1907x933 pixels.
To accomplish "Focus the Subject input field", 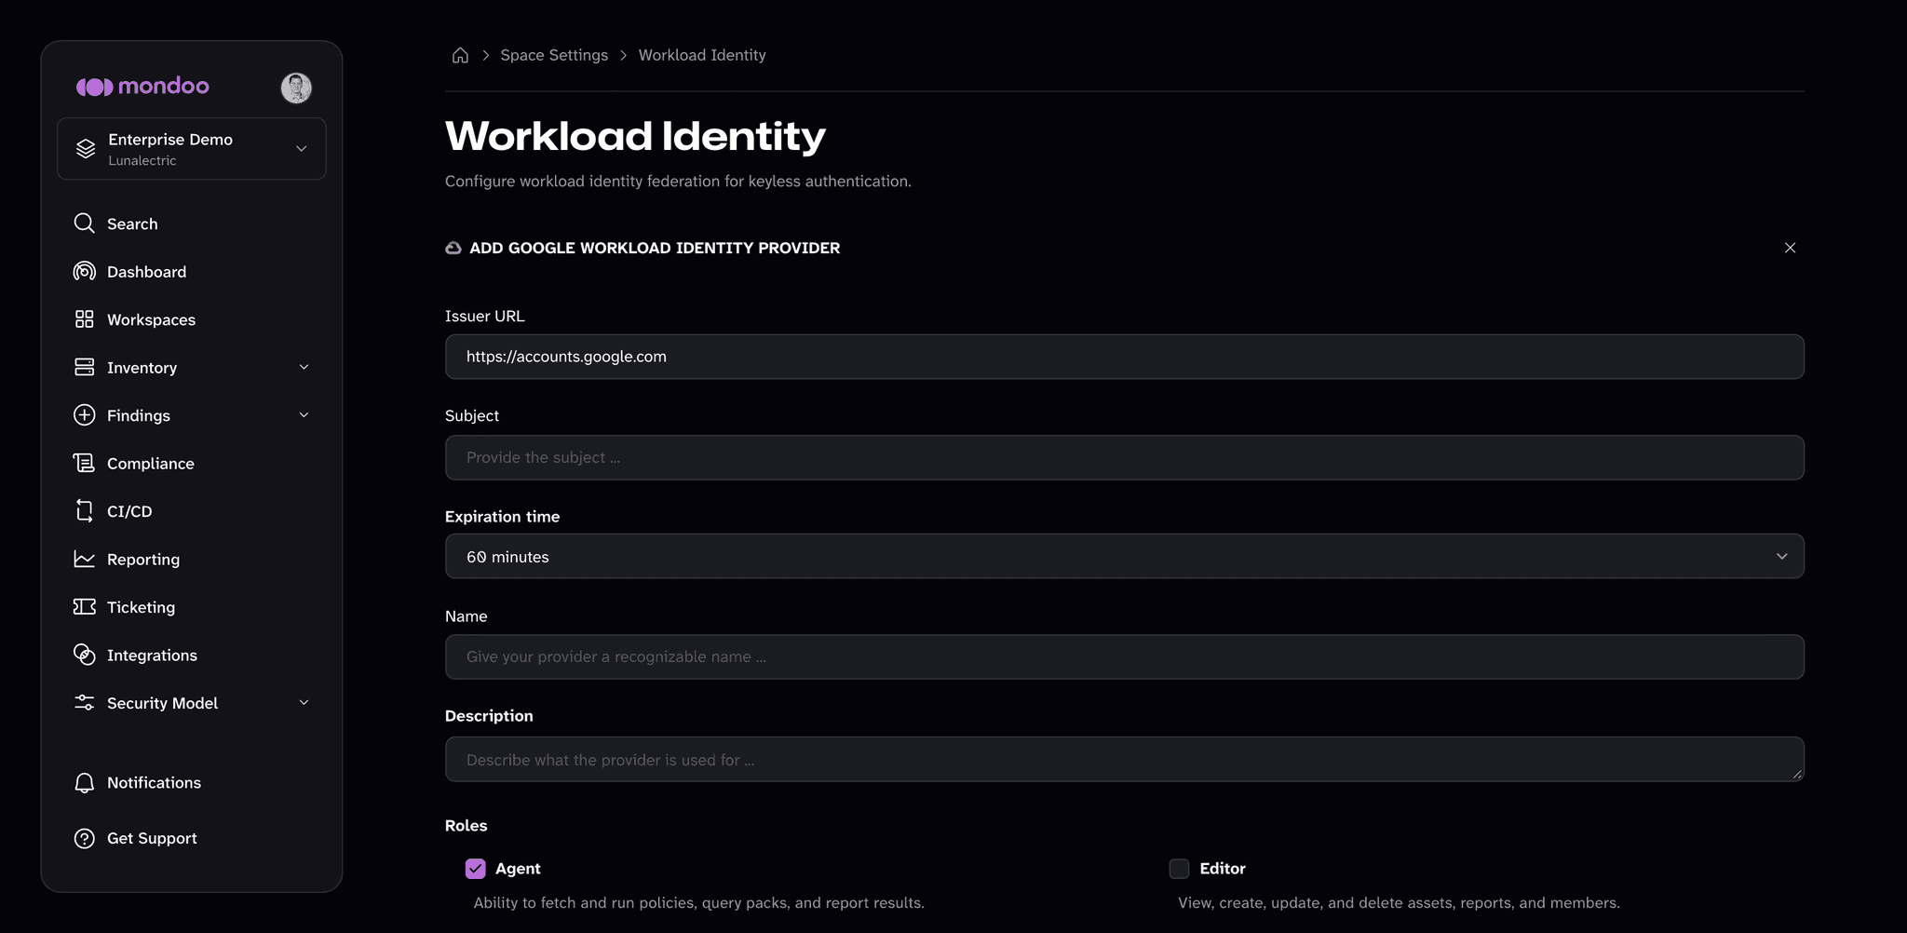I will 1124,457.
